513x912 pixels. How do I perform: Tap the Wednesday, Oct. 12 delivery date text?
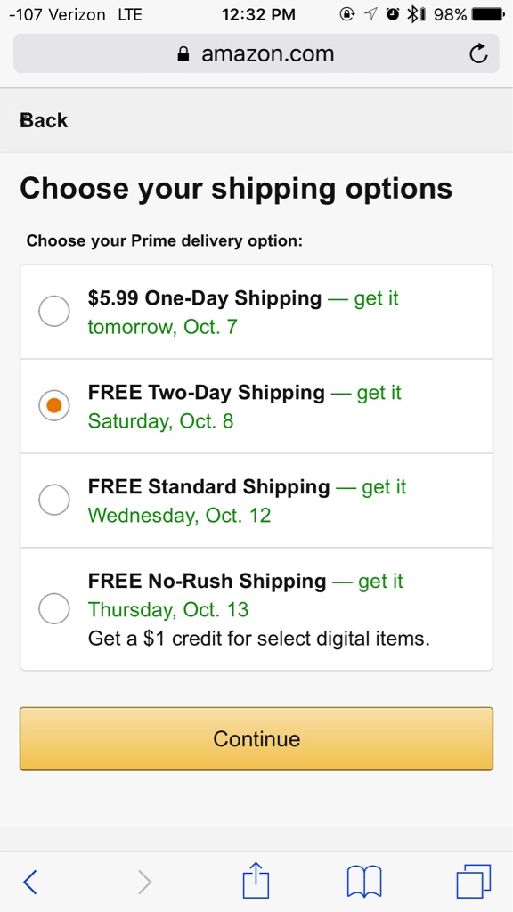coord(179,515)
